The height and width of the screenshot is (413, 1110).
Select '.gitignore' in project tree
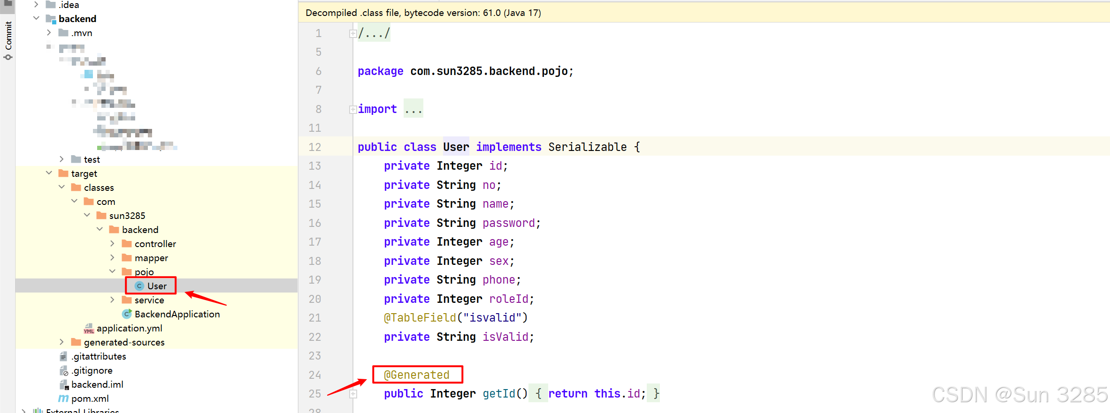coord(92,370)
